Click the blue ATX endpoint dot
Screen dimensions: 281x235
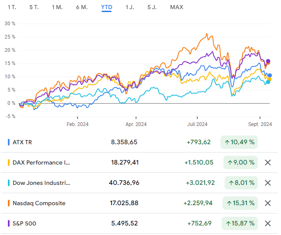point(270,75)
